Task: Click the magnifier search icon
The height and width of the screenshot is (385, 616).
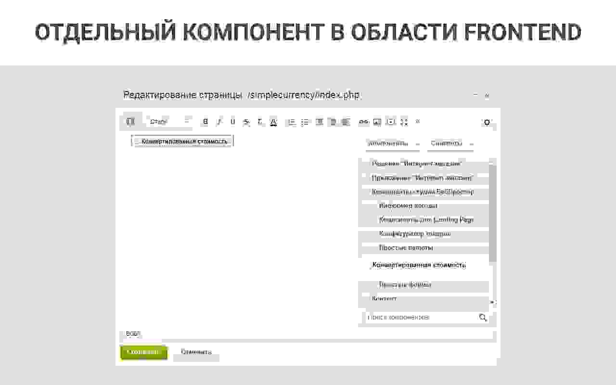Action: tap(483, 318)
